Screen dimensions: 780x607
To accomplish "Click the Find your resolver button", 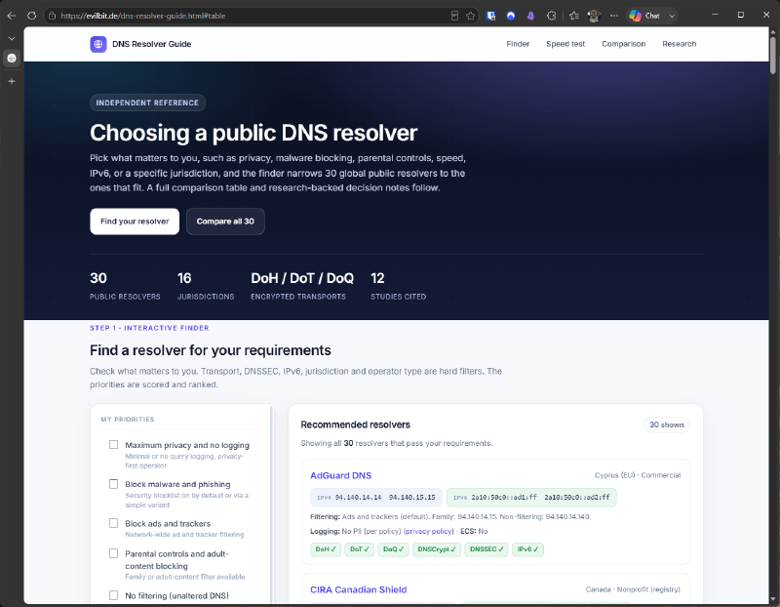I will (135, 222).
